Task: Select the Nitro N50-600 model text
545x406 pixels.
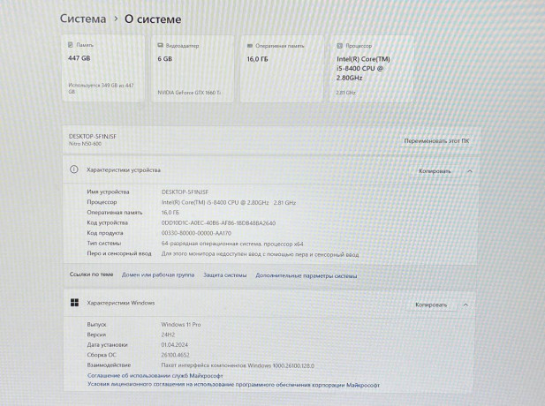Action: tap(85, 144)
